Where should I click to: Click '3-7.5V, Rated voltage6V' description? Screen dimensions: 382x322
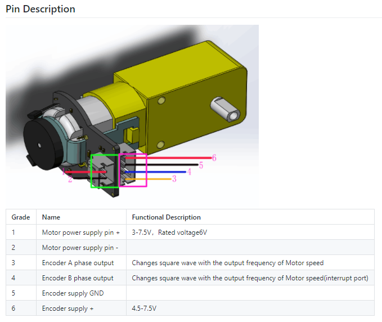coord(169,232)
